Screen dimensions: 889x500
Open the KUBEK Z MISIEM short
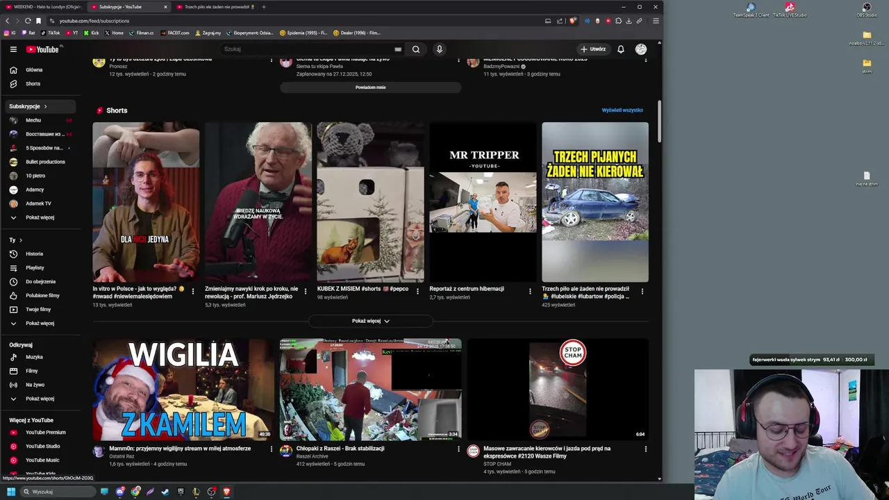point(370,202)
